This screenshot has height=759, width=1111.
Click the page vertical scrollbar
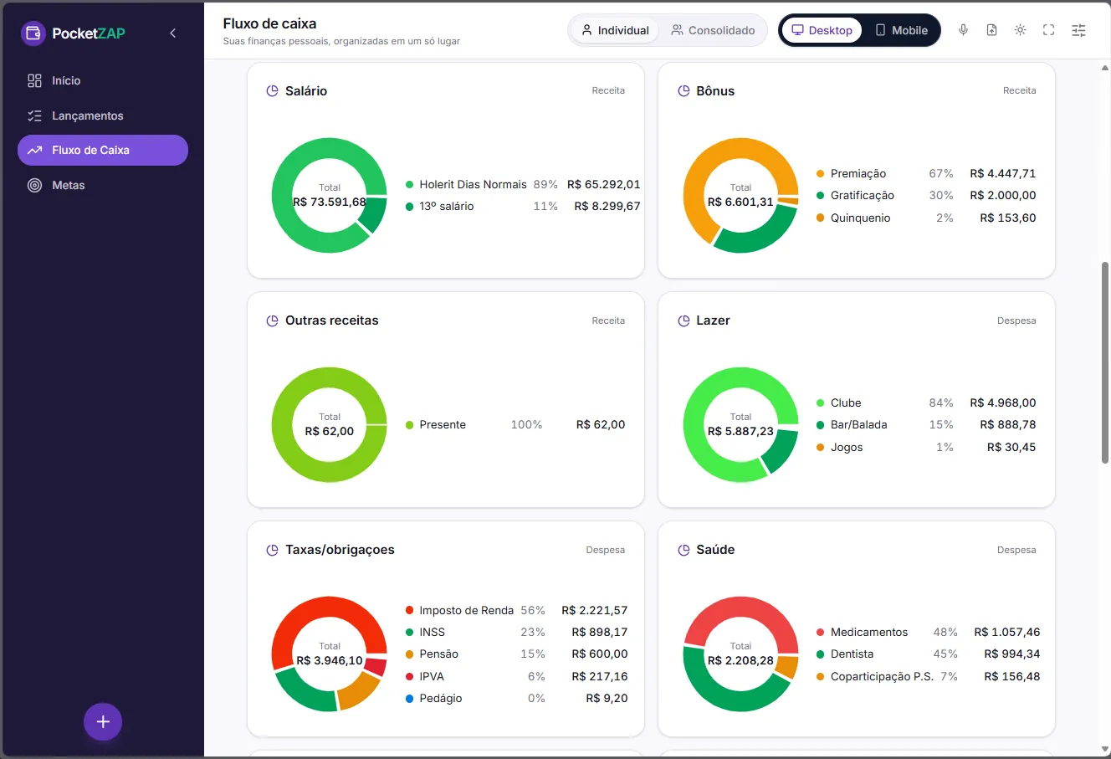[x=1105, y=362]
